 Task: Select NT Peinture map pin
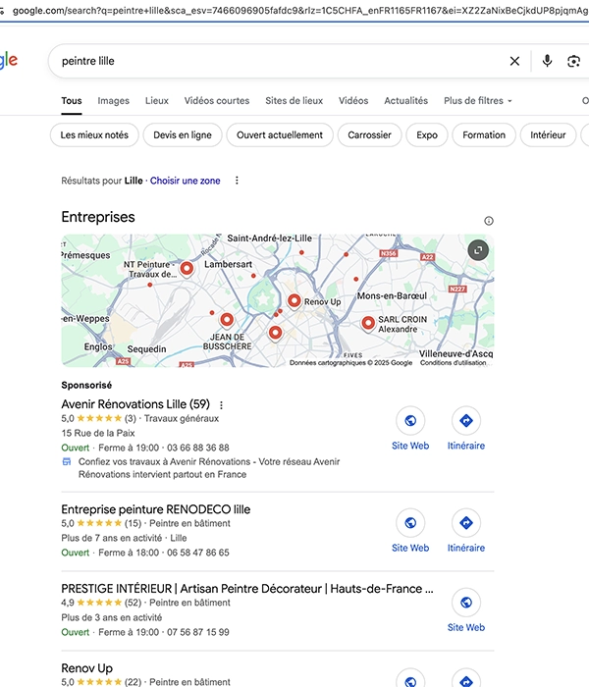tap(187, 268)
